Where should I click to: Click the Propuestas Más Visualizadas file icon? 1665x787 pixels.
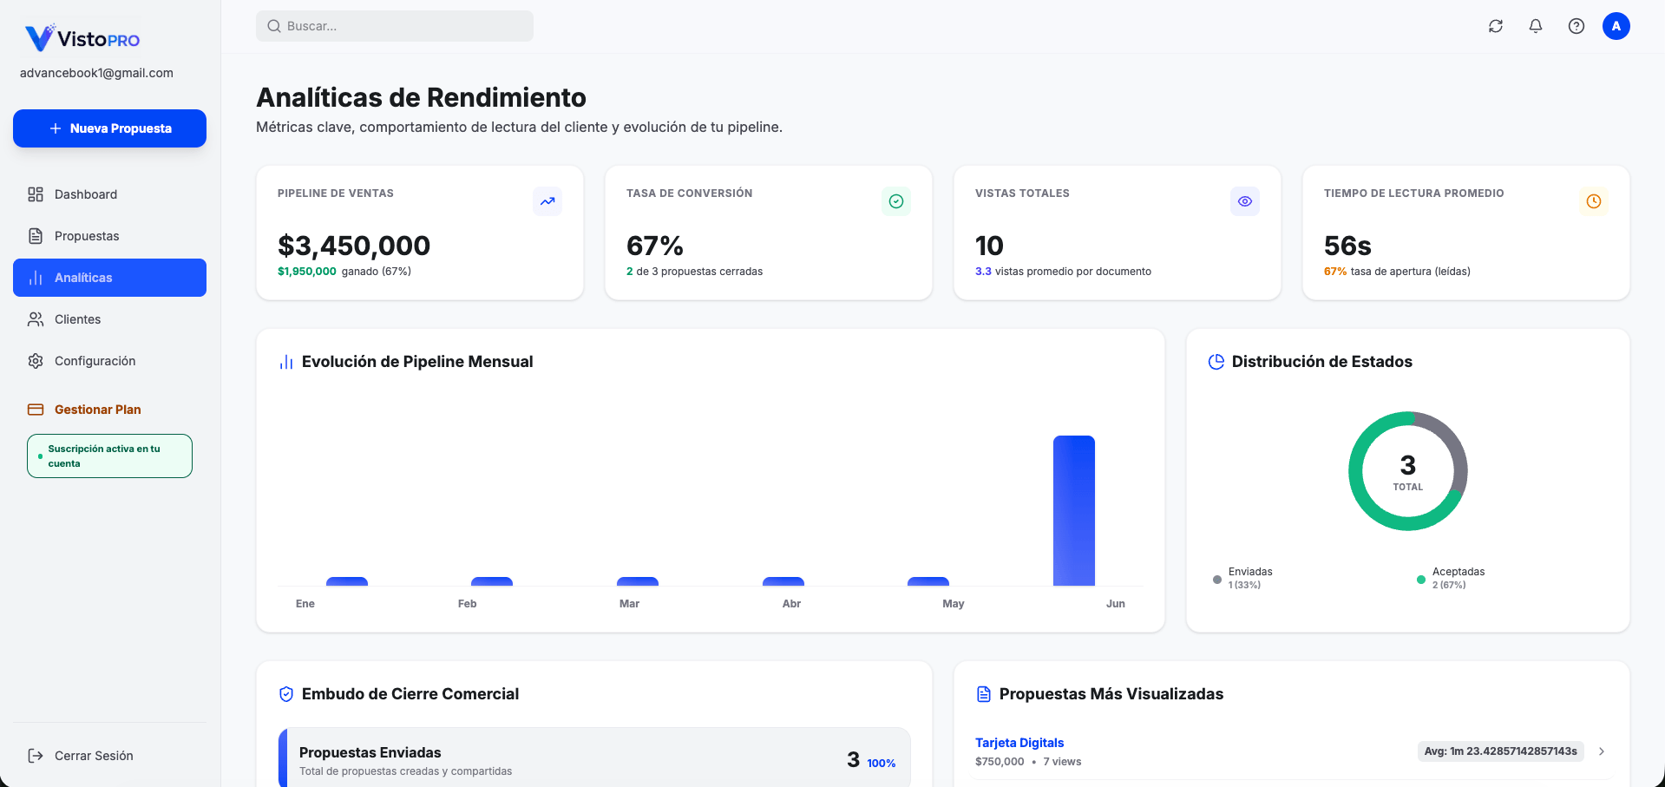tap(984, 694)
